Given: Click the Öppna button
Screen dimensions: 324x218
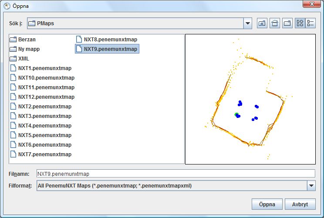Looking at the screenshot, I should coord(267,204).
